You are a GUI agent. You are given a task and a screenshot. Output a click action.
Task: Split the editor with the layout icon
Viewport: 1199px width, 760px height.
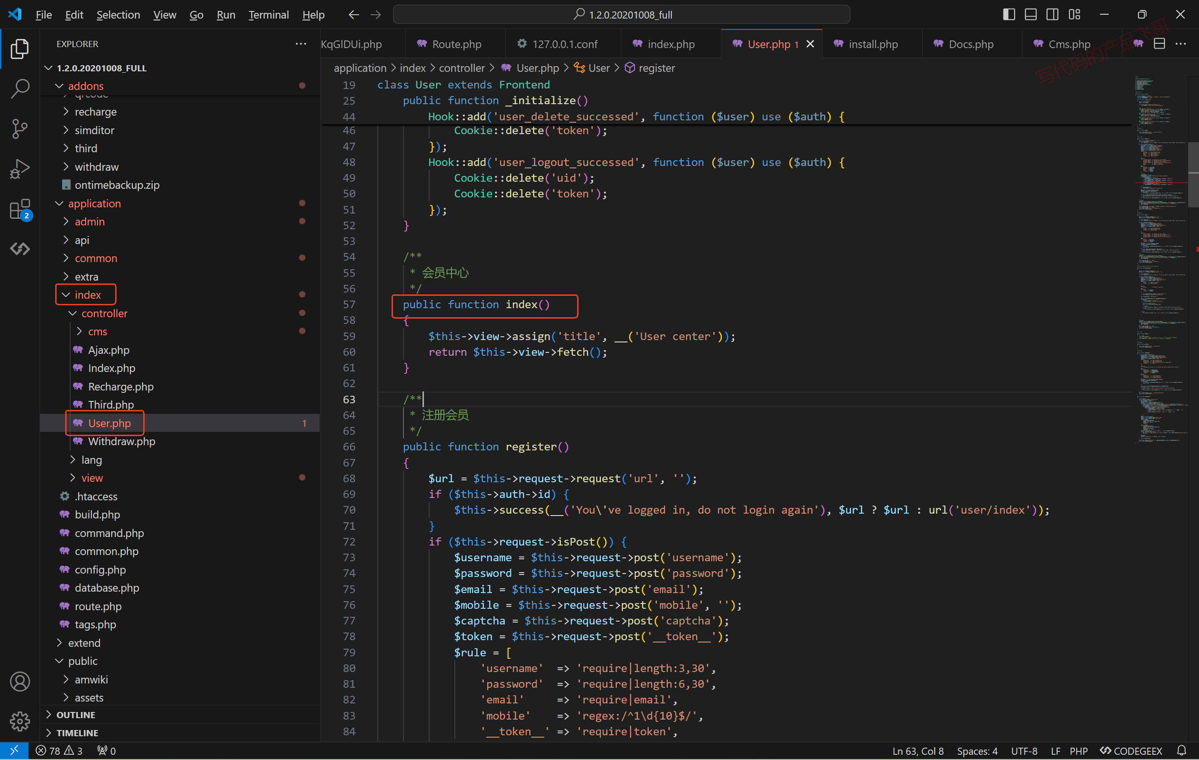pos(1159,44)
